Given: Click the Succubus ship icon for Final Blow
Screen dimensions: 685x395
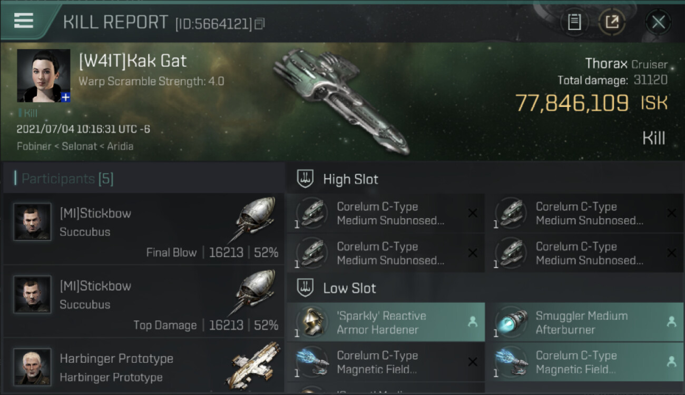Looking at the screenshot, I should 255,220.
